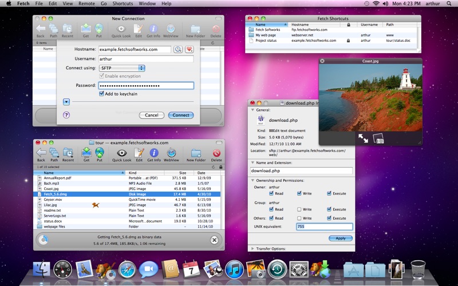
Task: Select Project status shortcut row
Action: tap(332, 41)
